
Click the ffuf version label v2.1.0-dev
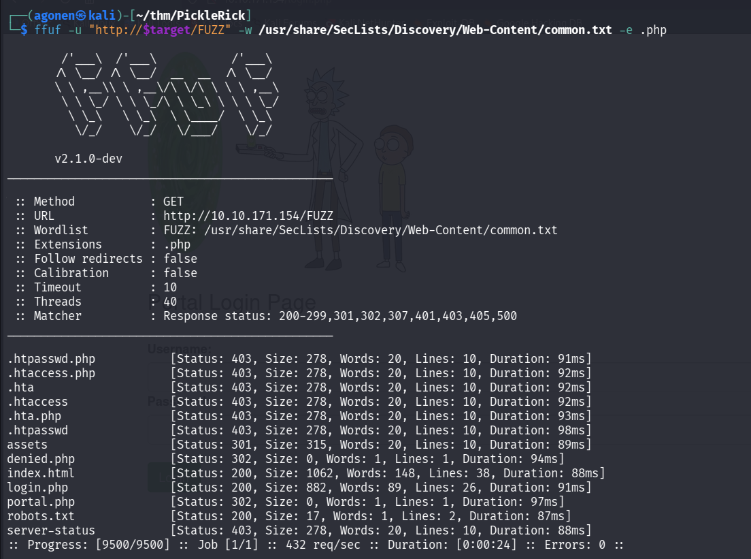[x=89, y=158]
